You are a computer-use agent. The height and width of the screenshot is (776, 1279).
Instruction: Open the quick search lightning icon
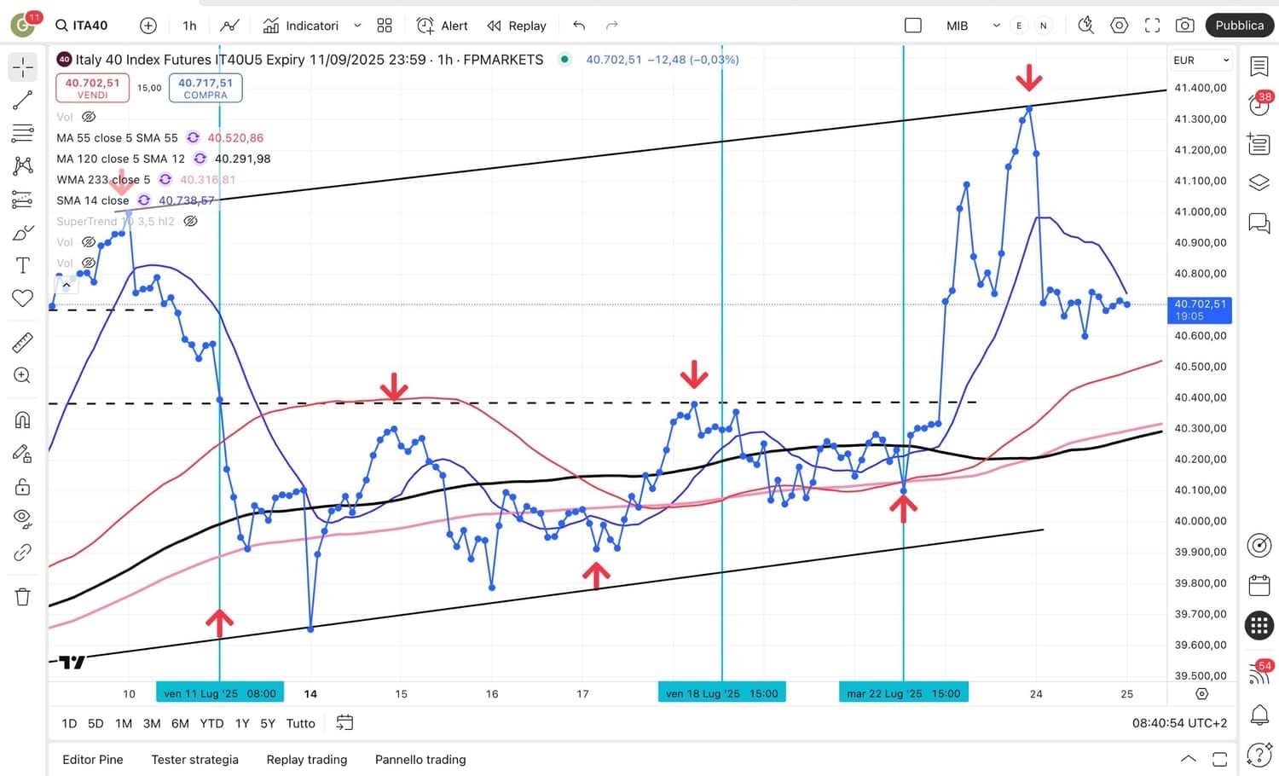pos(1085,26)
